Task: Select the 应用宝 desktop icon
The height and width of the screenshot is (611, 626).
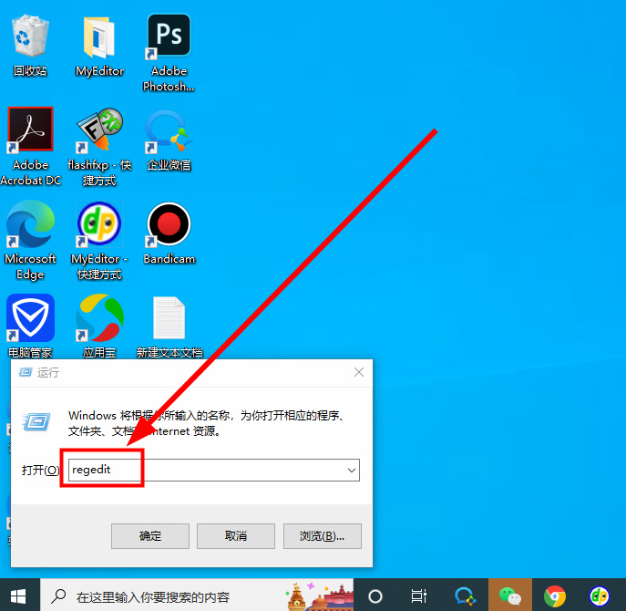Action: click(99, 319)
